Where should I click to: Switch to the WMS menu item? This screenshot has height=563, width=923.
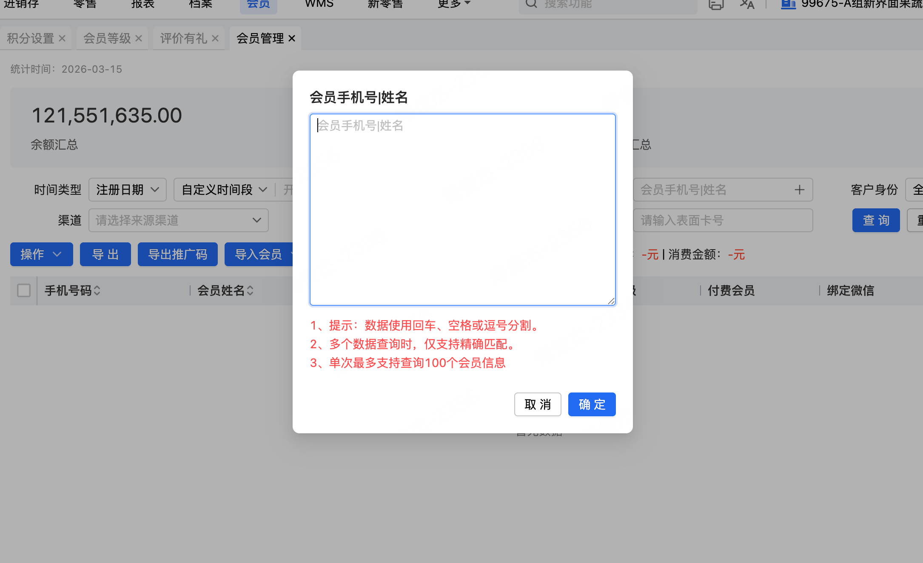tap(319, 4)
